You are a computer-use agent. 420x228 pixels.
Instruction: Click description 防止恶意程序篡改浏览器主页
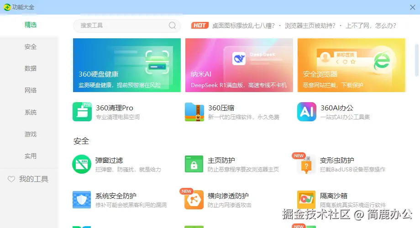pyautogui.click(x=243, y=169)
